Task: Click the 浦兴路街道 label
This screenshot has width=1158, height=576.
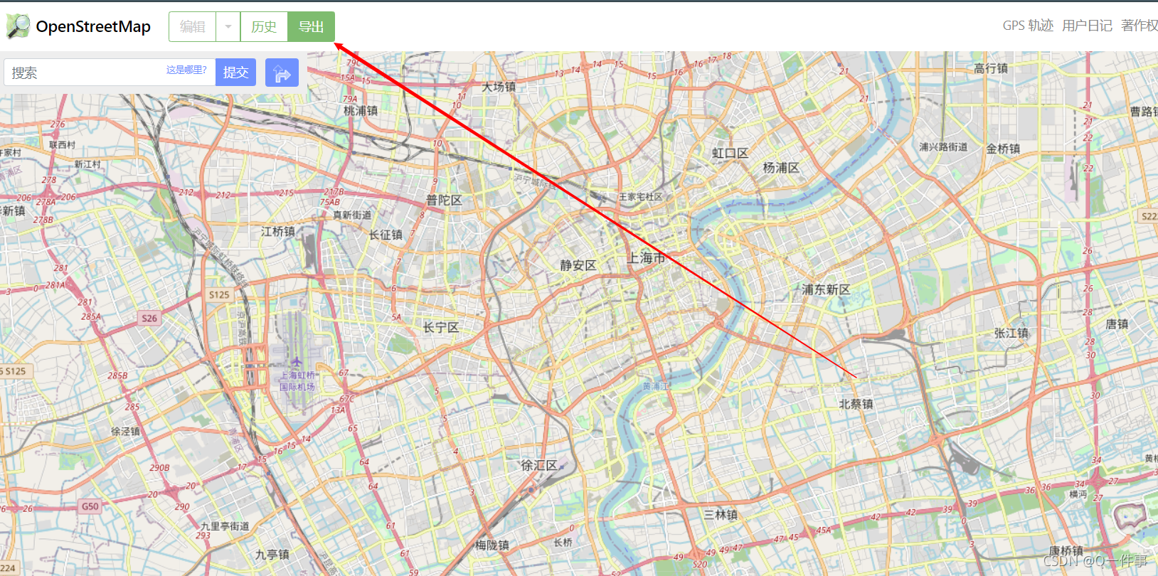Action: [x=943, y=147]
